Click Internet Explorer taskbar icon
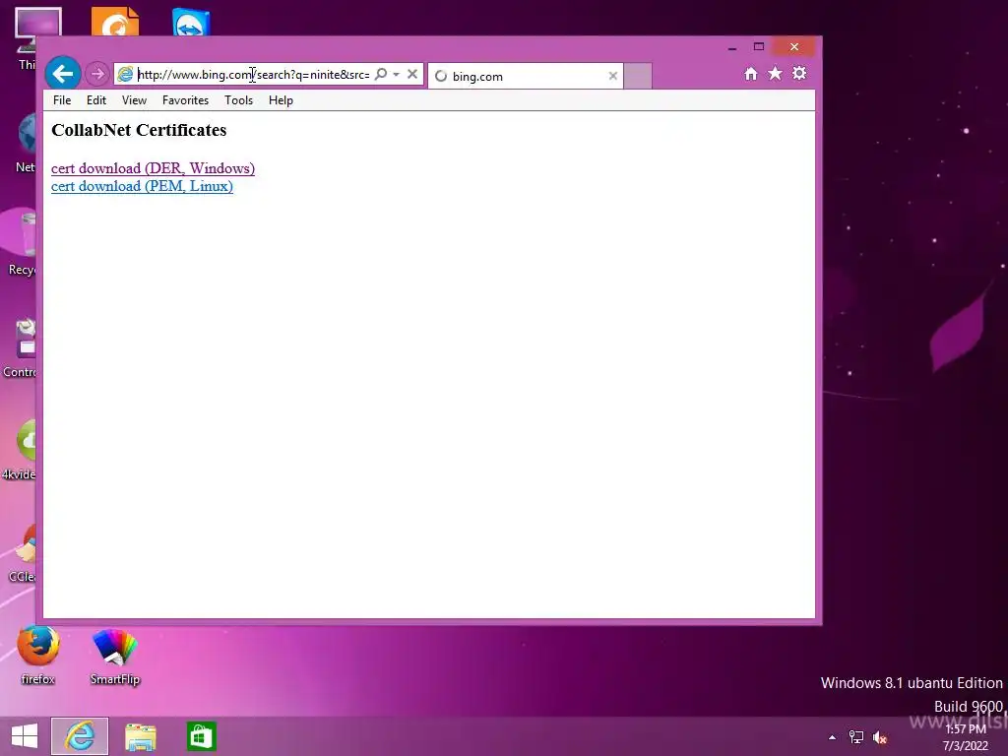 click(80, 736)
